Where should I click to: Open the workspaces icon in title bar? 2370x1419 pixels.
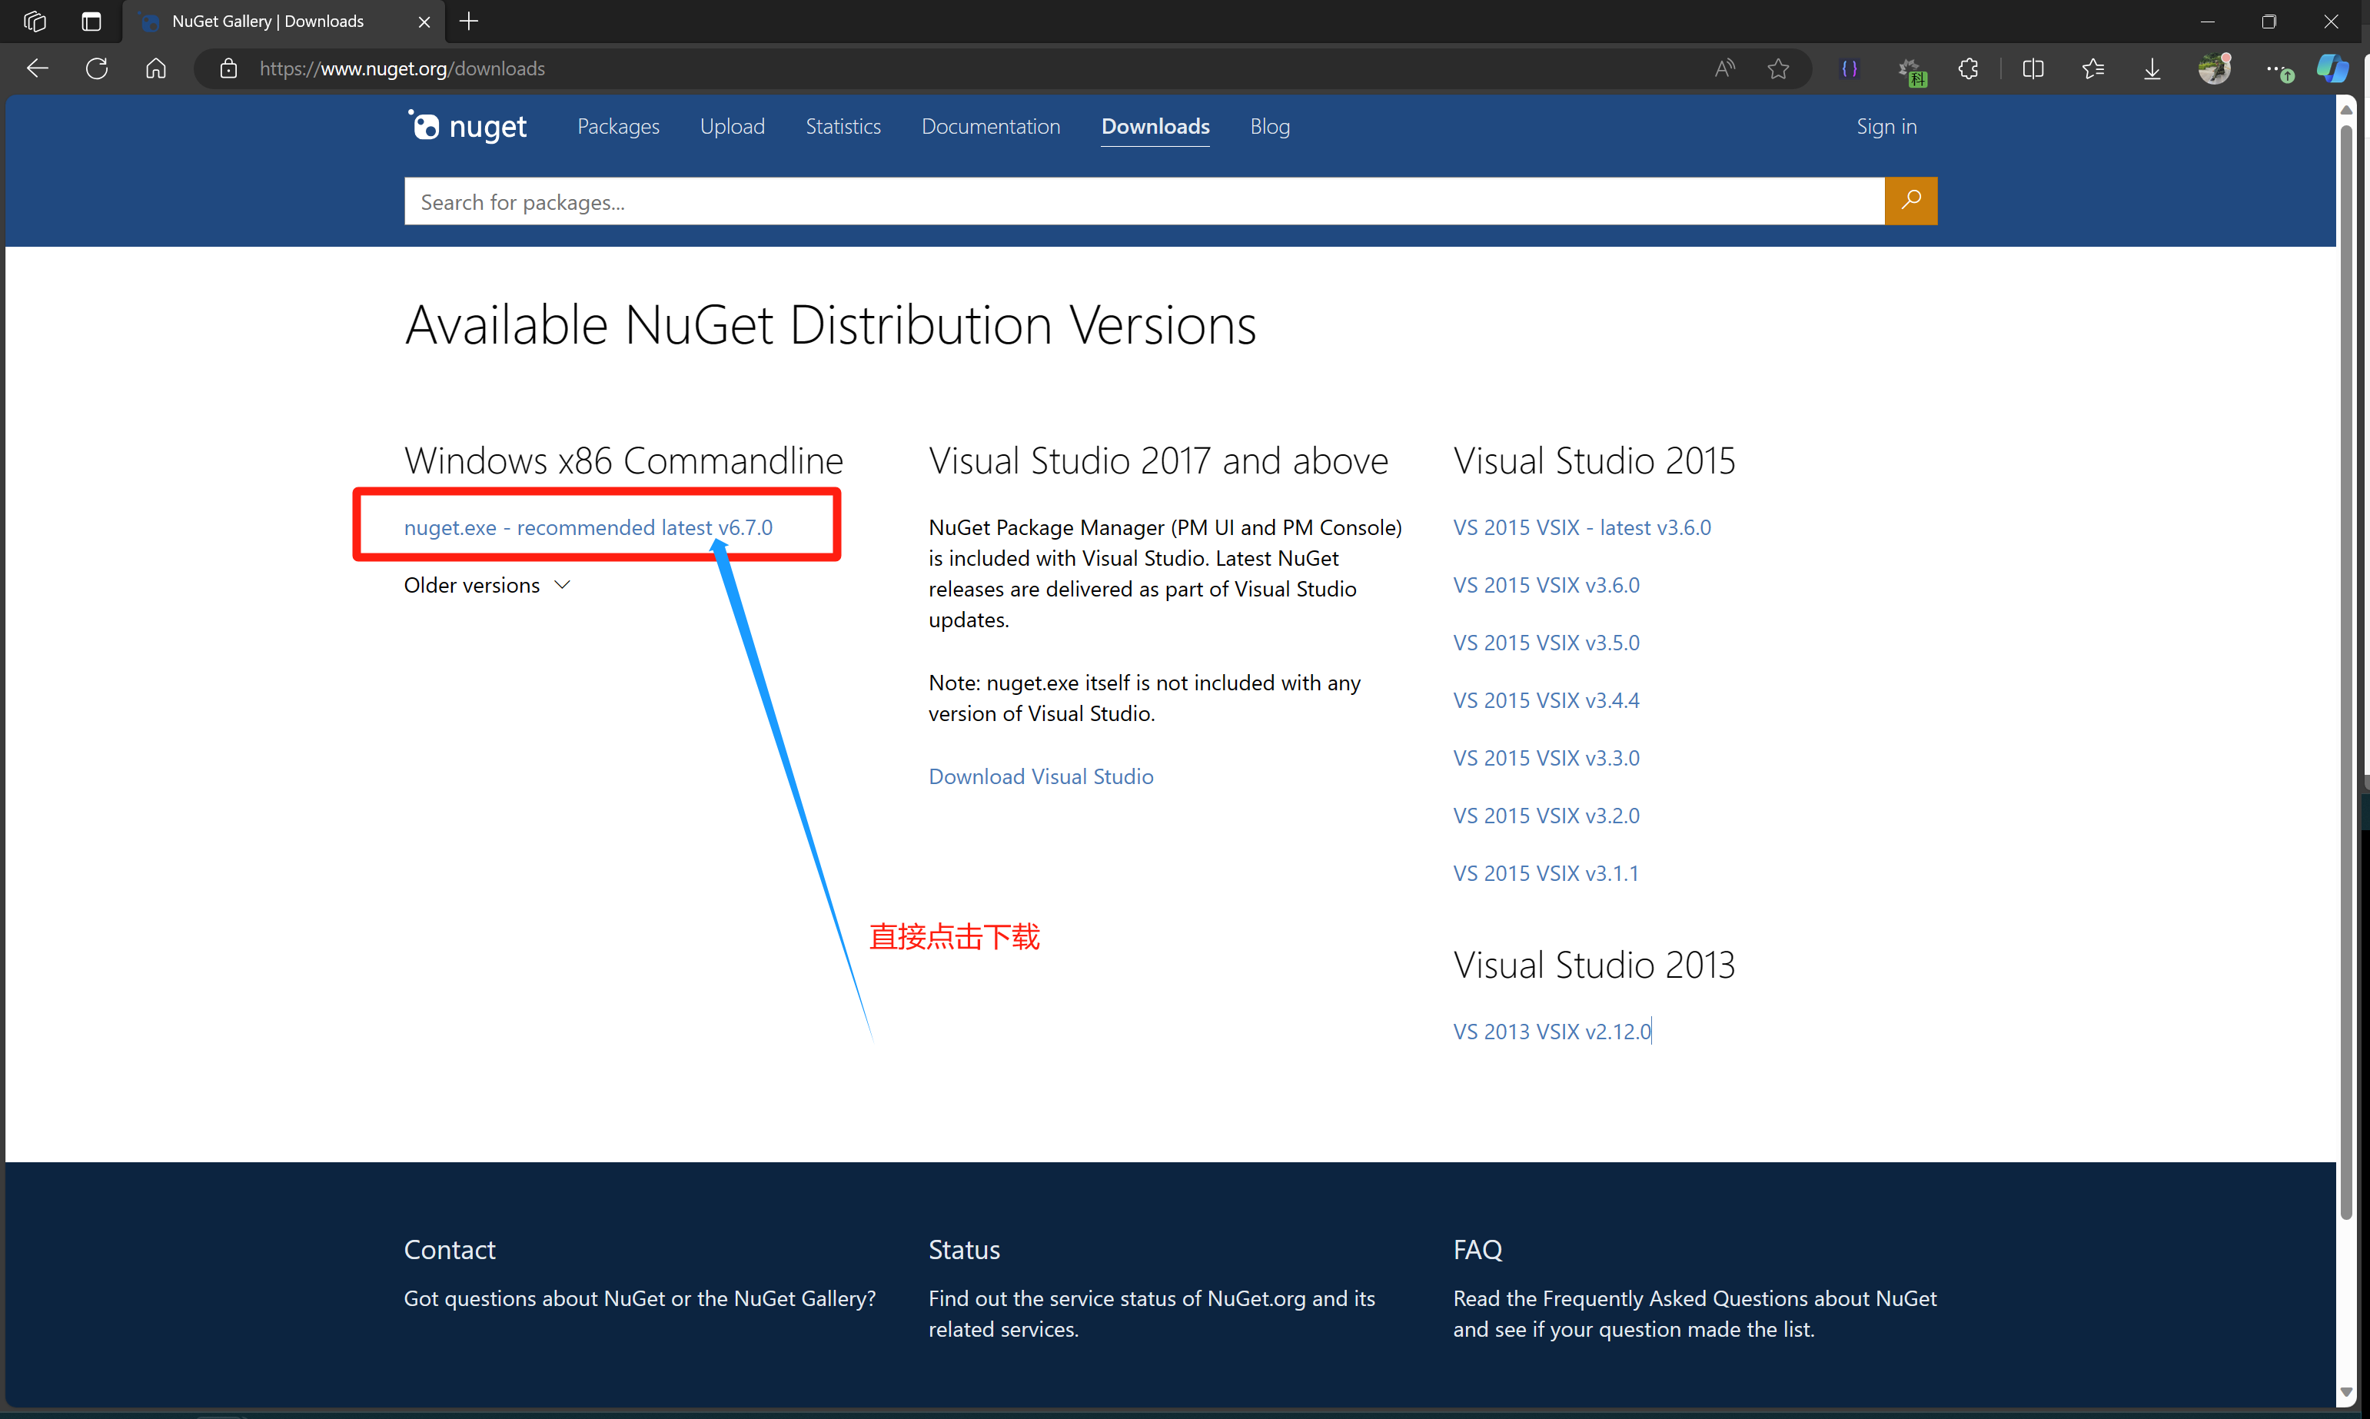pos(35,21)
